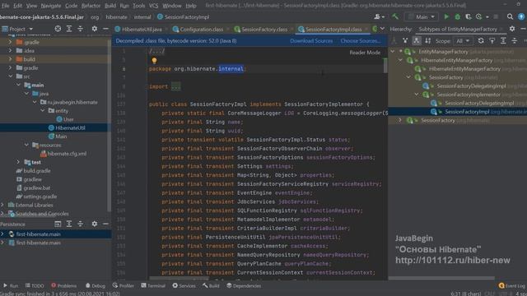Open Services tool window button
Screen dimensions: 527x296
coord(184,285)
